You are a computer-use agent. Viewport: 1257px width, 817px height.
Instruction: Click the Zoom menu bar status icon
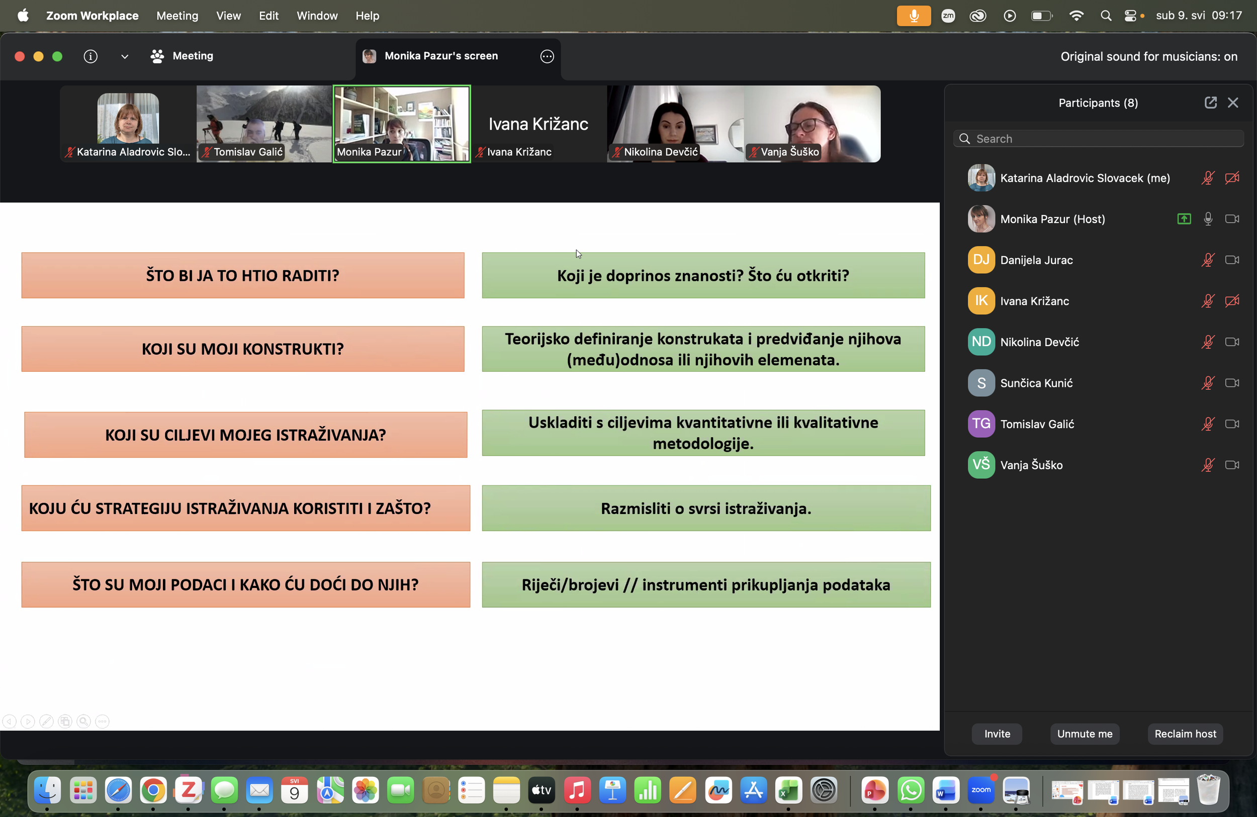pos(948,16)
